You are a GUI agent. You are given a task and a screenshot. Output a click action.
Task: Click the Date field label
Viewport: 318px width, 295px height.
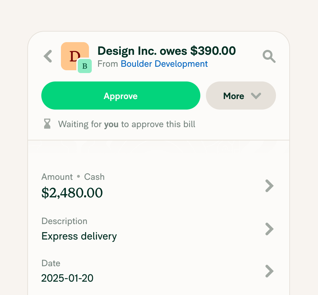[x=51, y=263]
